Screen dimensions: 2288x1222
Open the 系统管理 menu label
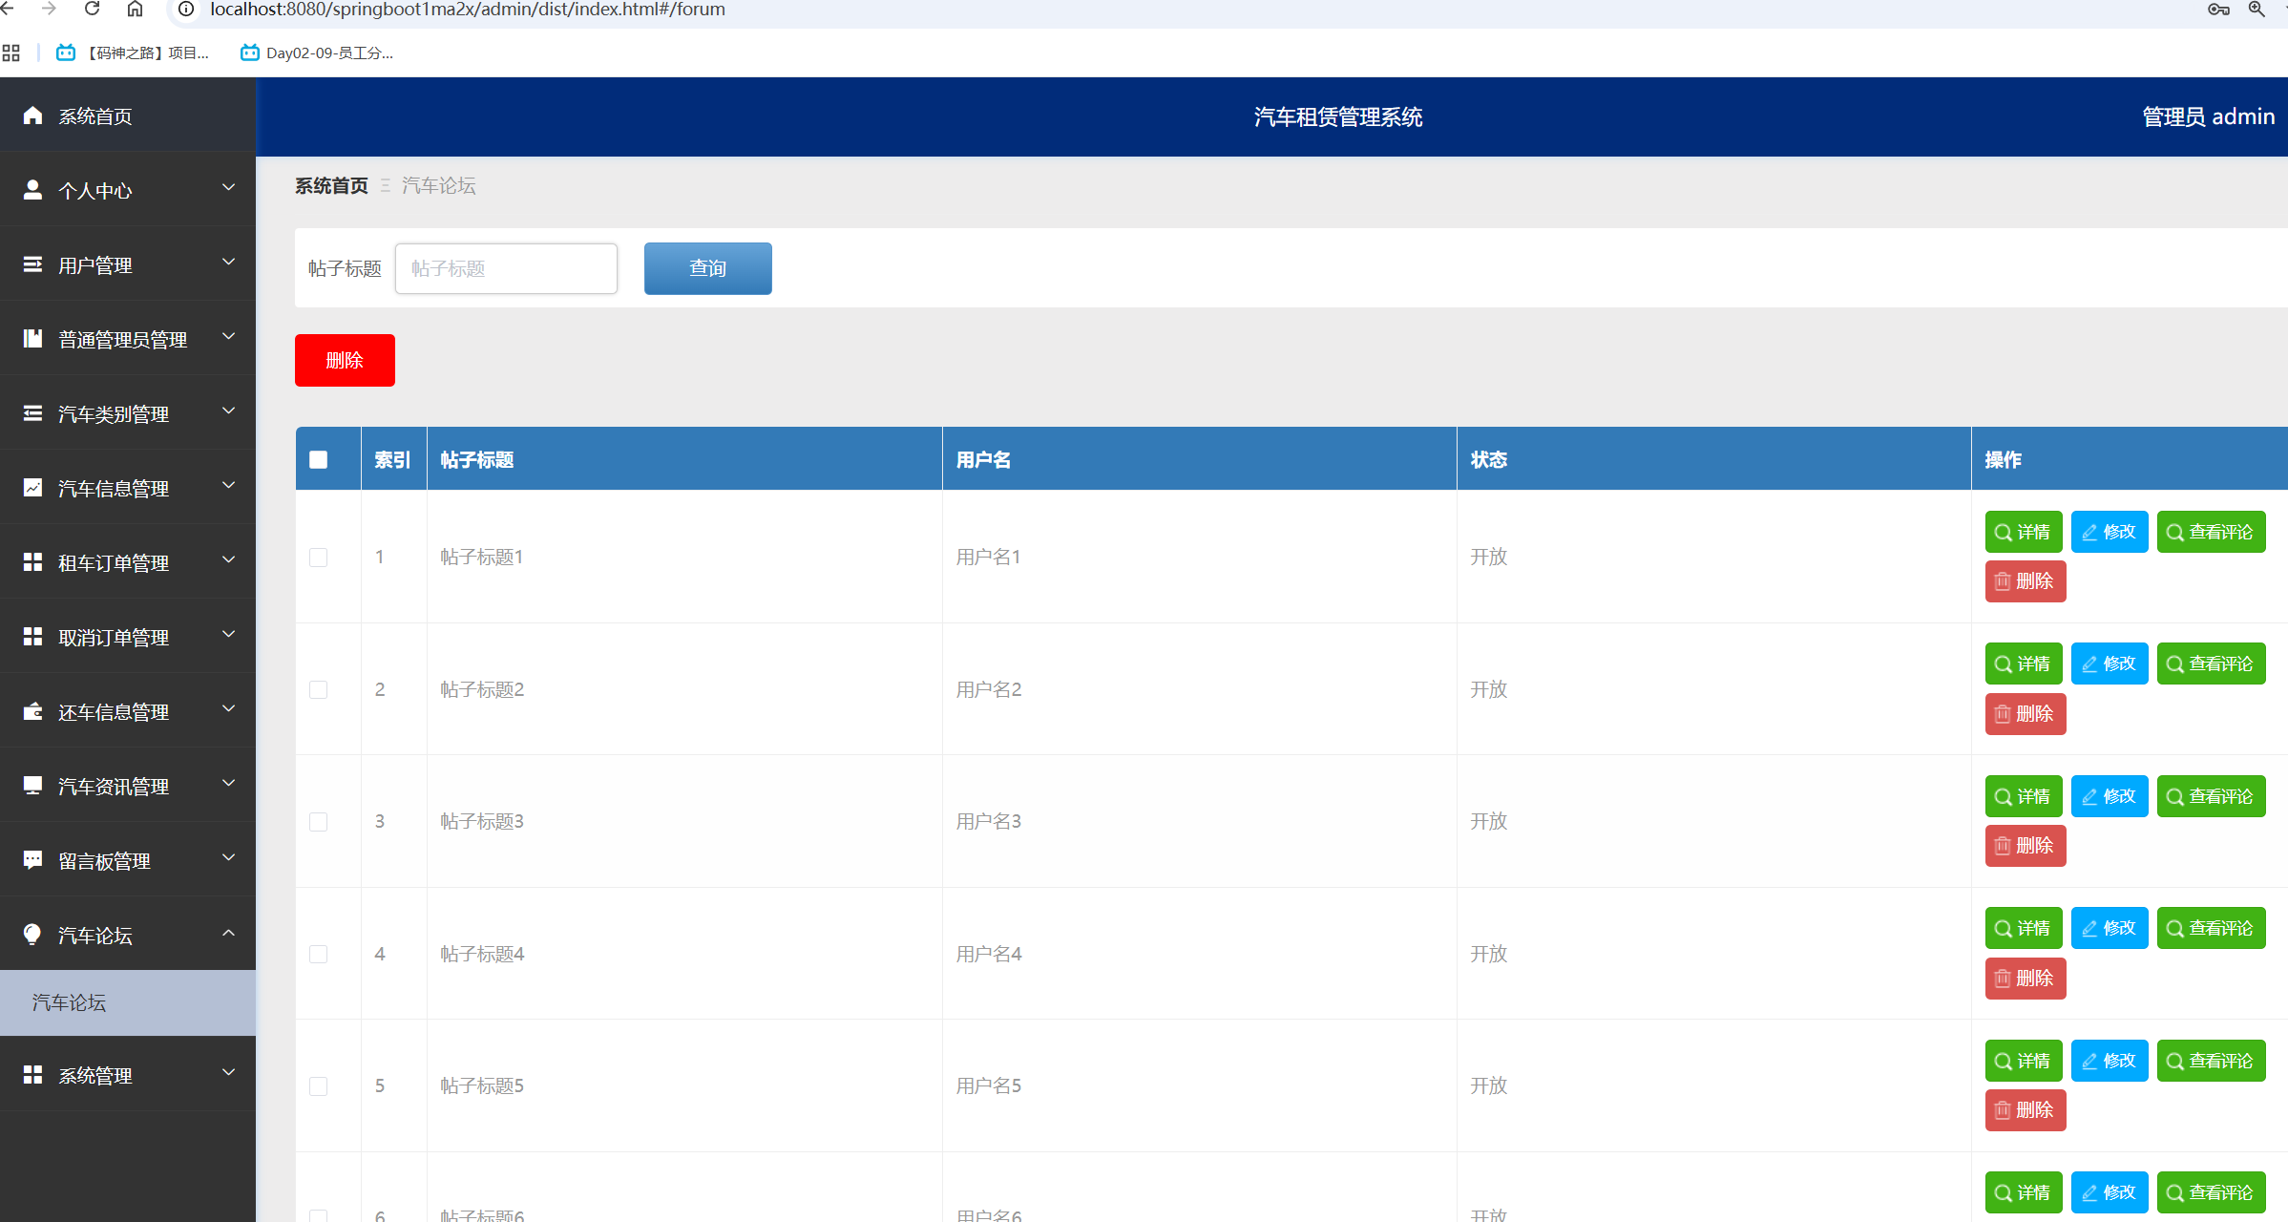(x=95, y=1076)
